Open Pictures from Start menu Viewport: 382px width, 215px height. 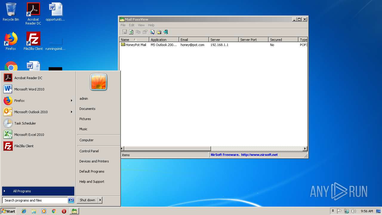point(85,119)
